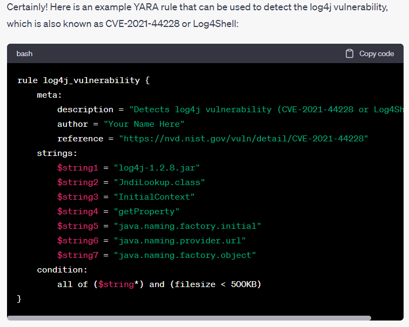
Task: Click the "meta:" section keyword
Action: [x=49, y=95]
